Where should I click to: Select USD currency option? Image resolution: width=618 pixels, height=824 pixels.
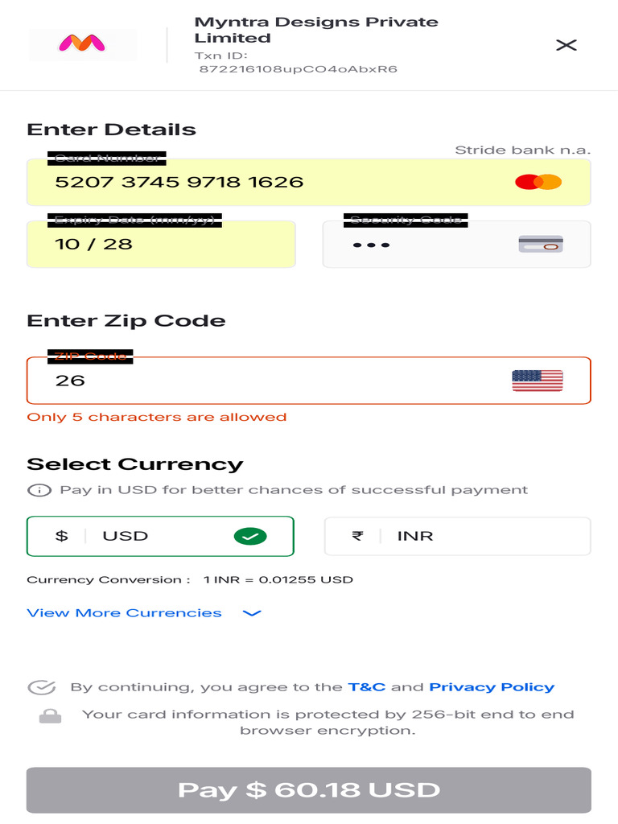(160, 536)
